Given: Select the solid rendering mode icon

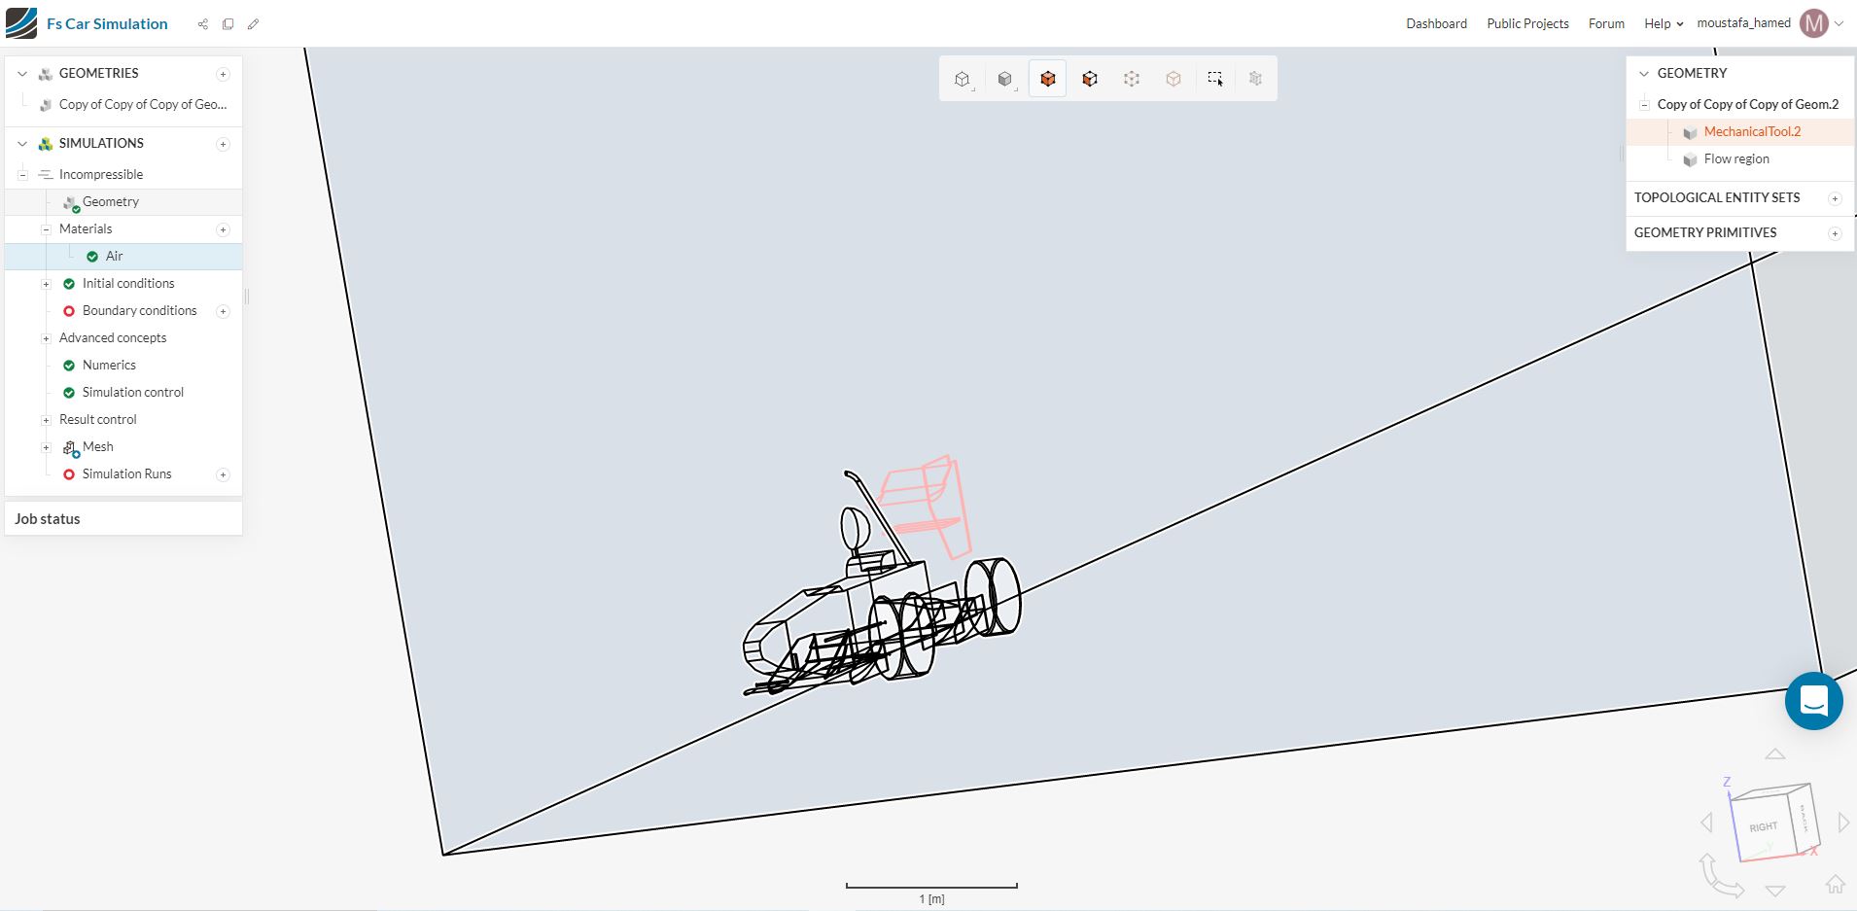Looking at the screenshot, I should (1006, 78).
